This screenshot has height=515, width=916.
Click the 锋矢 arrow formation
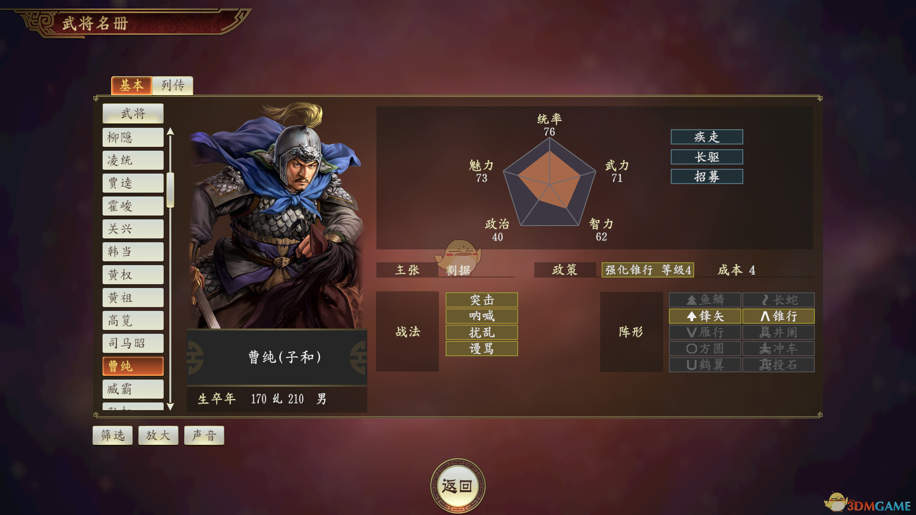click(705, 316)
